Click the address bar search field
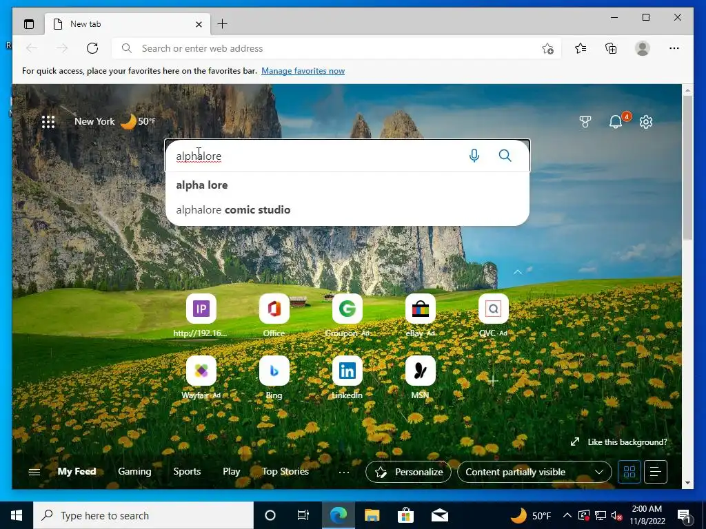Image resolution: width=706 pixels, height=529 pixels. [x=336, y=48]
